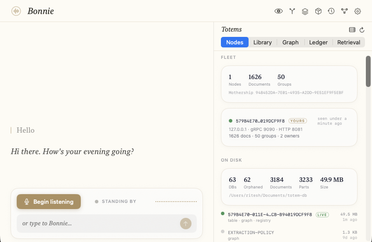This screenshot has height=242, width=372.
Task: Open the Ledger tab
Action: pyautogui.click(x=318, y=42)
